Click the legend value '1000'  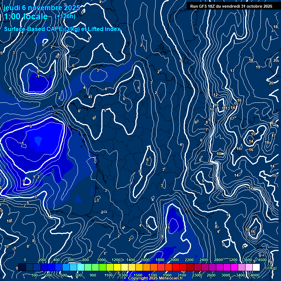pyautogui.click(x=101, y=260)
